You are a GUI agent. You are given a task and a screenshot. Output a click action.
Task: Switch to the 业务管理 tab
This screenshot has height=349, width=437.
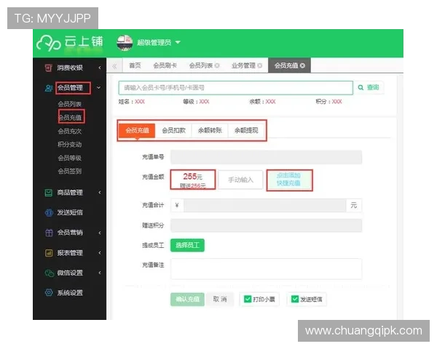[x=243, y=65]
